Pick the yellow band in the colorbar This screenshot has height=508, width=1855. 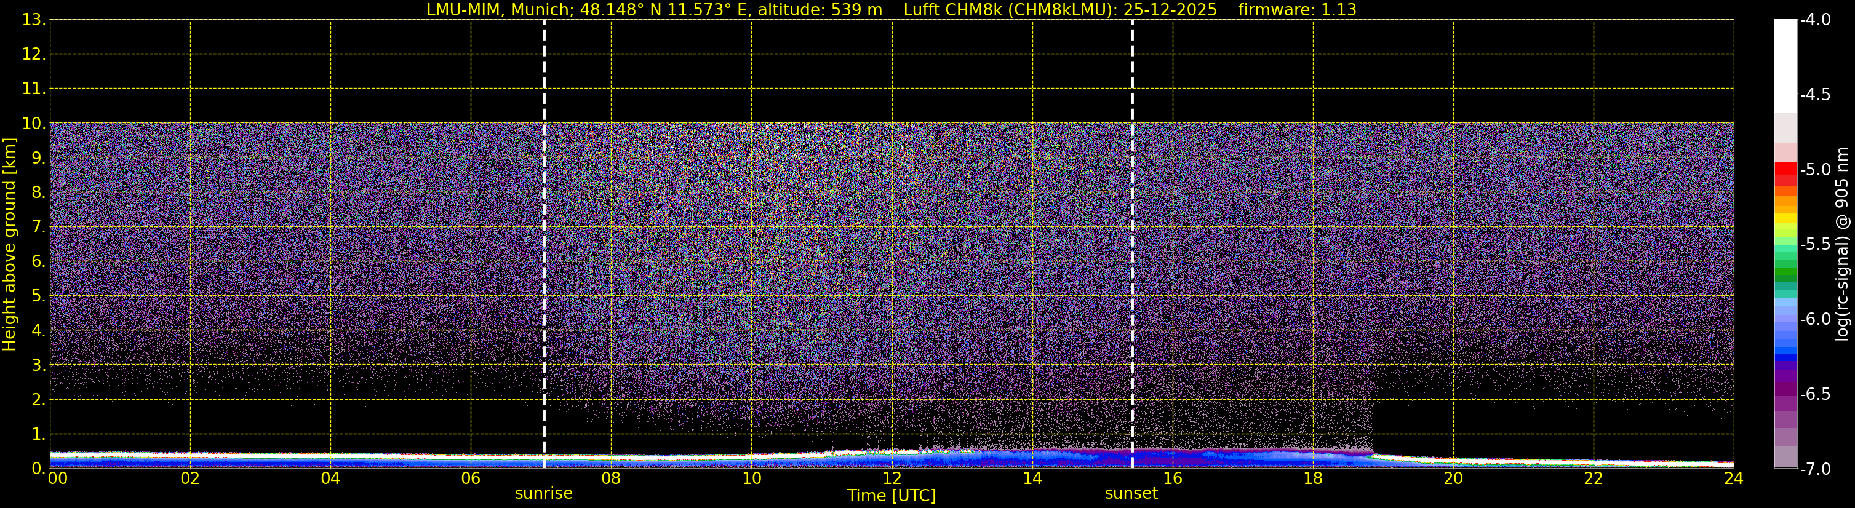point(1786,218)
